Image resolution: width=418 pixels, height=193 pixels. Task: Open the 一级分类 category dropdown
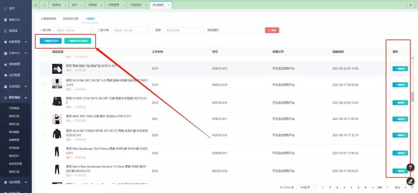coord(71,30)
